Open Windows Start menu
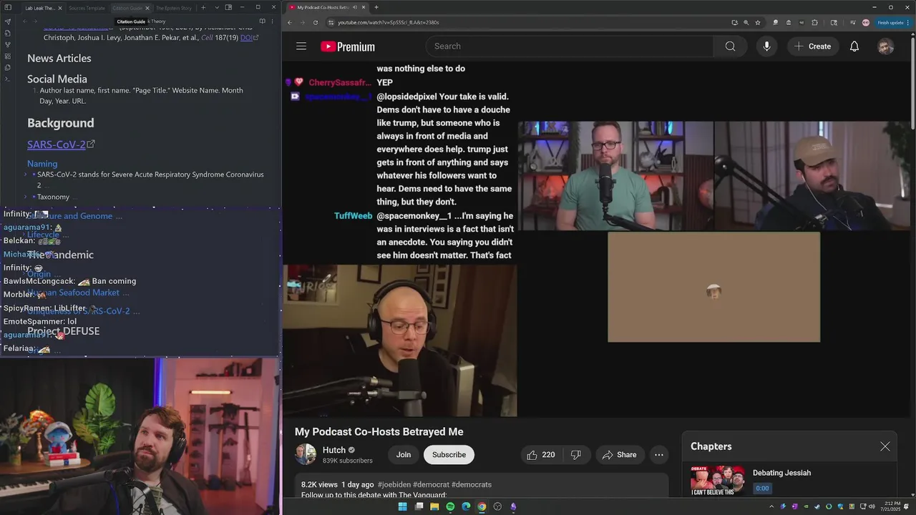916x515 pixels. click(402, 506)
